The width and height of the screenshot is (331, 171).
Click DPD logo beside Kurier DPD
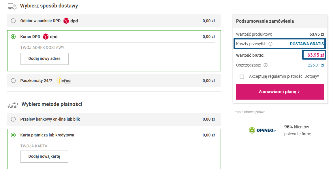click(x=50, y=37)
